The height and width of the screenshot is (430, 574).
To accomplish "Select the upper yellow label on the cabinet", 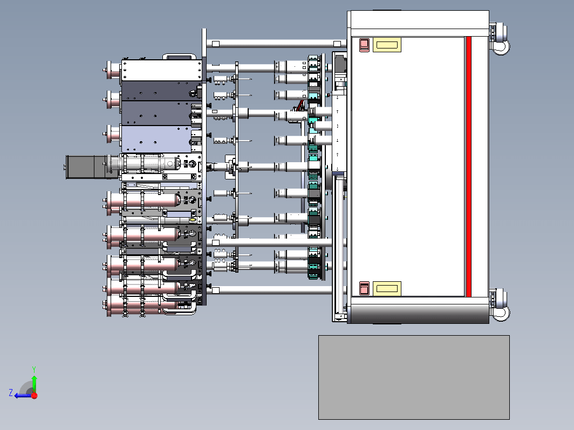I will [x=387, y=45].
